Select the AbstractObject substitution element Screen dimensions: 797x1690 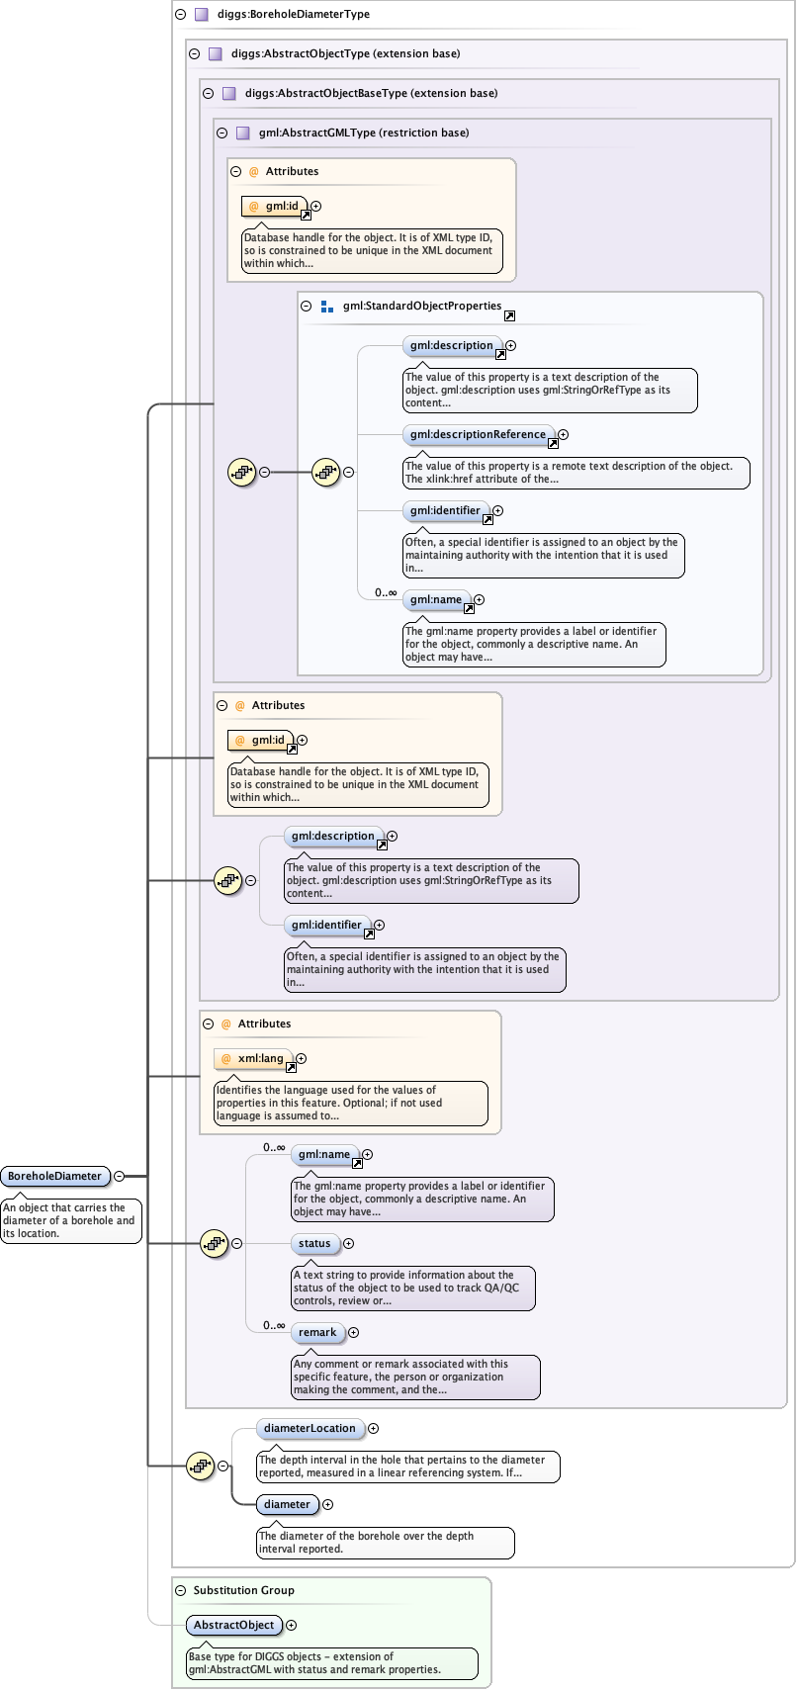tap(234, 1625)
